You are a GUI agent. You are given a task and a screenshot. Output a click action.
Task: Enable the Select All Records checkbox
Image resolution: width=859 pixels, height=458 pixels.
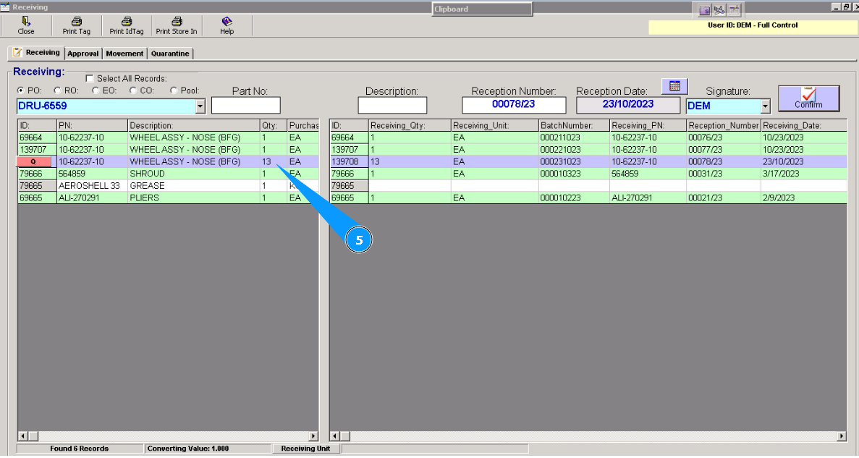[90, 78]
